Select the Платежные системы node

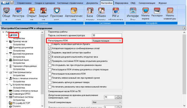pyautogui.click(x=23, y=97)
